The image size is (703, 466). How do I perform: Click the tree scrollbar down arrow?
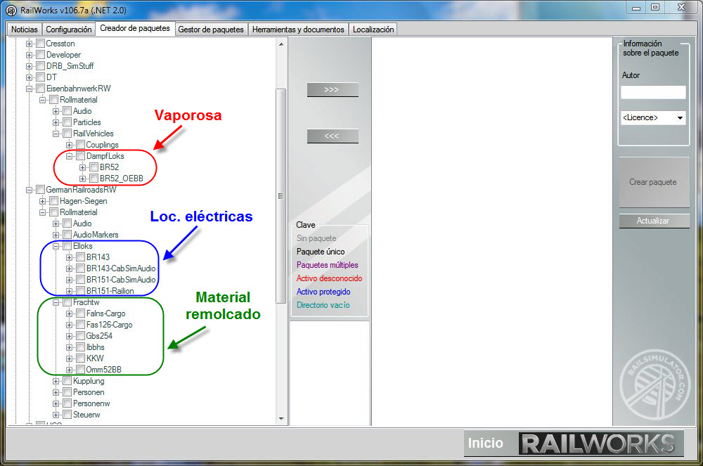[281, 418]
